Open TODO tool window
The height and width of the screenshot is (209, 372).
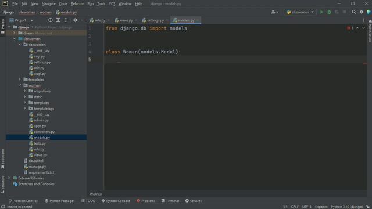pos(88,201)
